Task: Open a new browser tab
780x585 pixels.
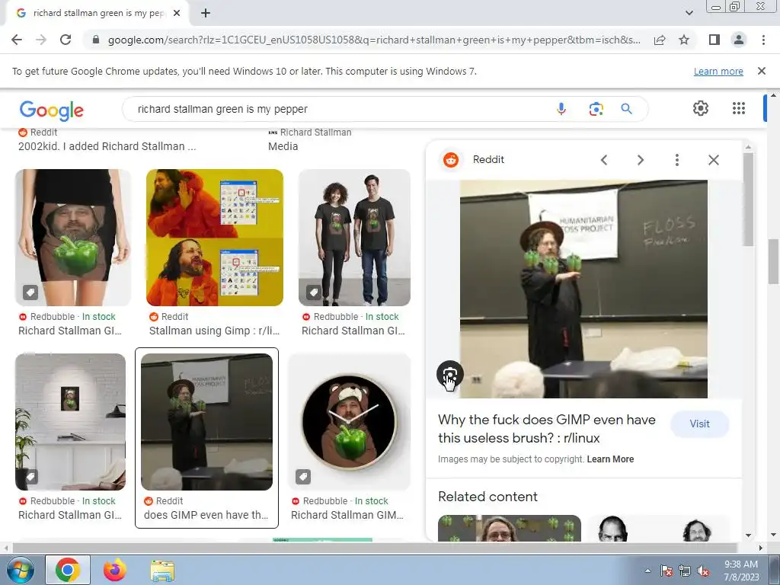Action: click(206, 14)
